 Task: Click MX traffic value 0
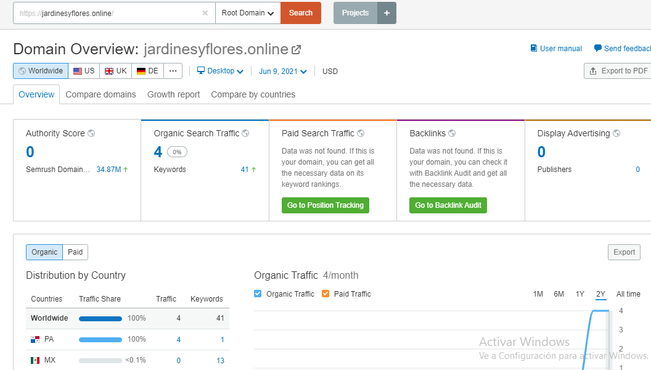click(179, 361)
